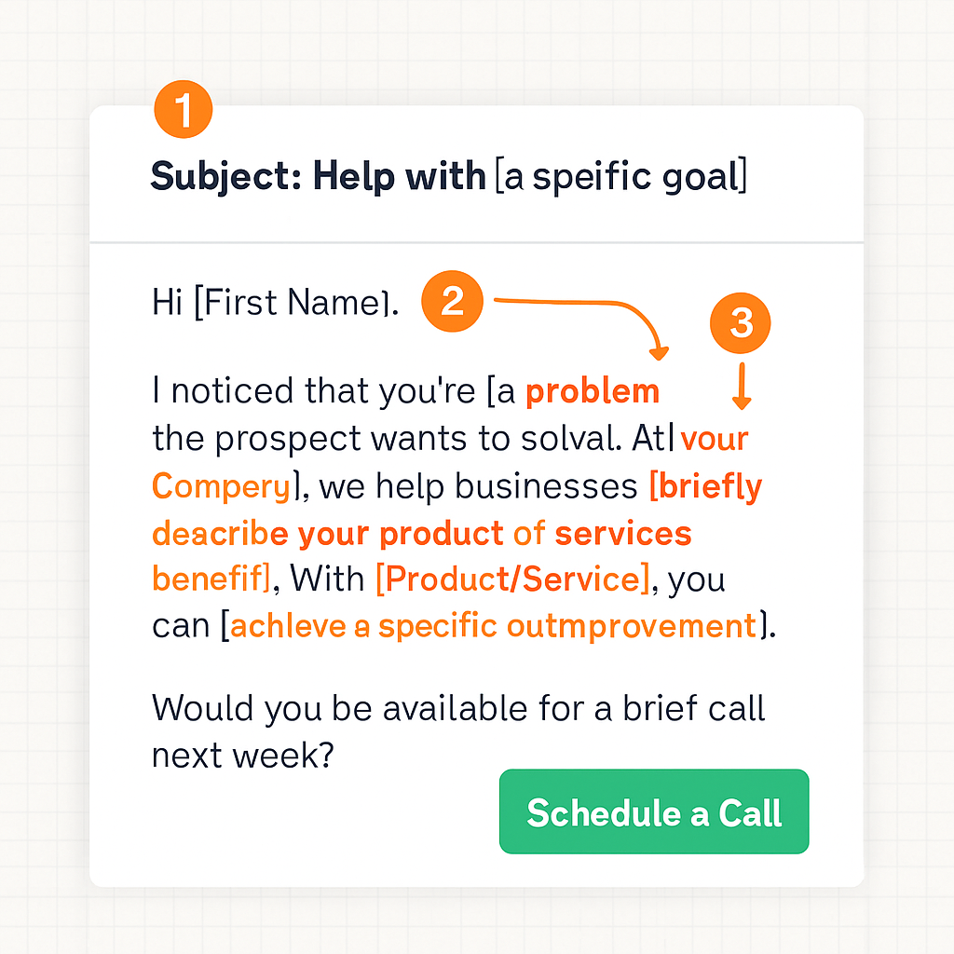Click the orange "benefif]" placeholder word
Image resolution: width=954 pixels, height=954 pixels.
(x=211, y=579)
